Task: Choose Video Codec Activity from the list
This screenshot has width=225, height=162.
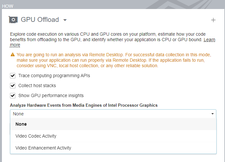Action: pos(36,136)
